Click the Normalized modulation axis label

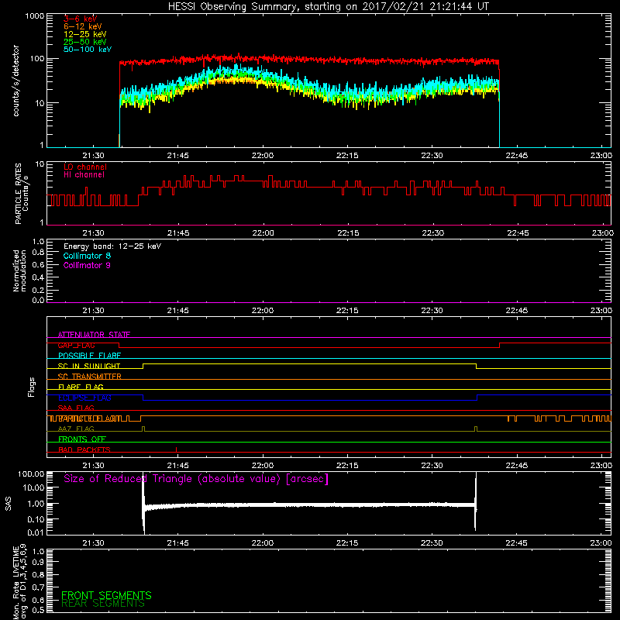[19, 270]
